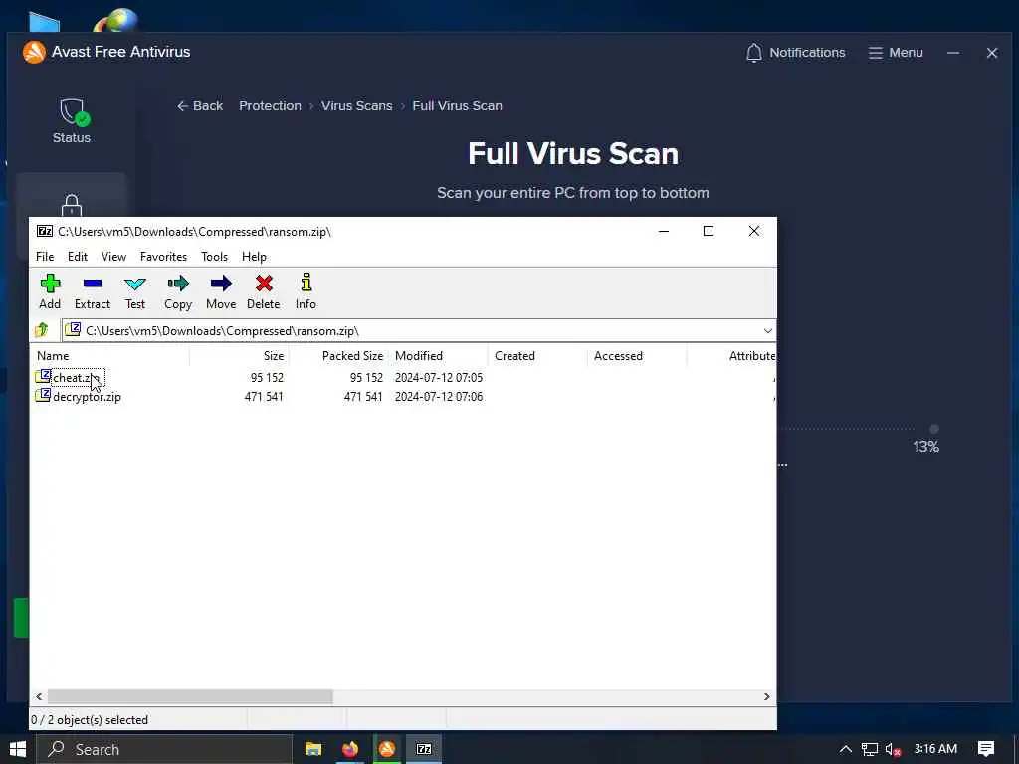Click the Virus Scans breadcrumb link
This screenshot has width=1019, height=764.
[357, 105]
